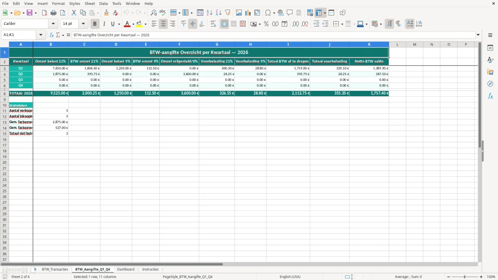Copy the selected cells
Screen dimensions: 498x280
point(83,13)
